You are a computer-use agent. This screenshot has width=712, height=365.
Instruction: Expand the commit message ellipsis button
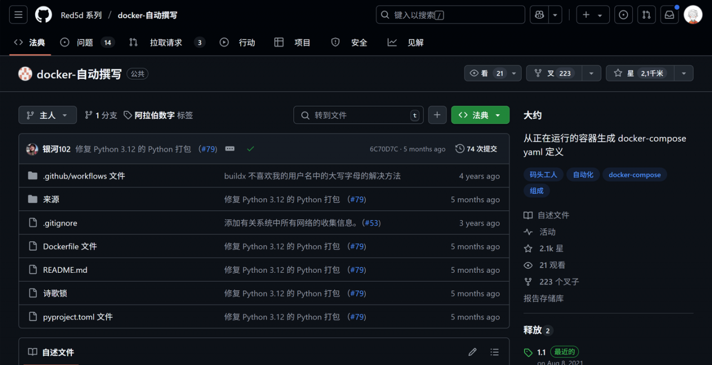click(x=230, y=149)
